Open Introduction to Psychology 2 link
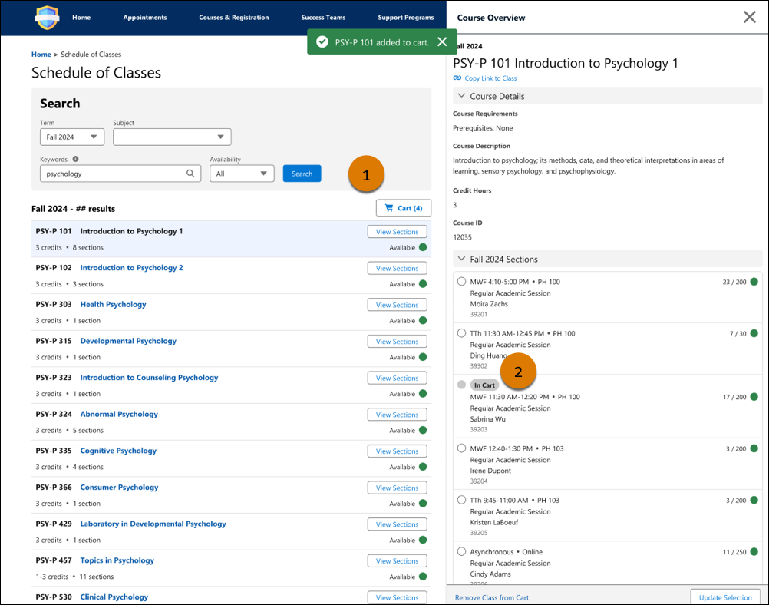The width and height of the screenshot is (769, 605). click(x=131, y=267)
